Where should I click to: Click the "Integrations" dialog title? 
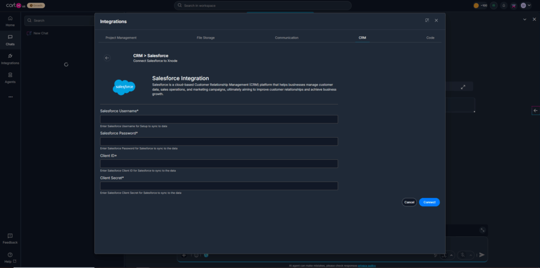point(113,21)
